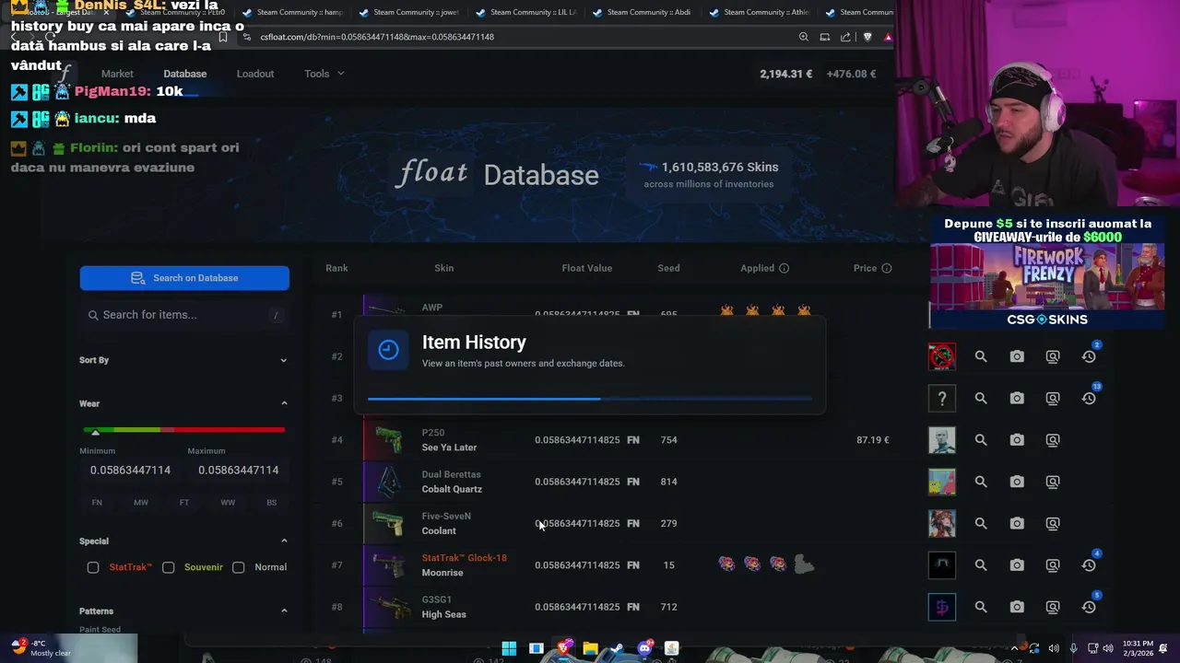The width and height of the screenshot is (1180, 663).
Task: Click the Brave shields icon
Action: coord(867,37)
